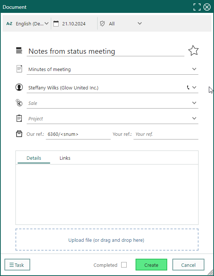Screen dimensions: 214x276
Task: Click the archive reference icon
Action: [19, 134]
